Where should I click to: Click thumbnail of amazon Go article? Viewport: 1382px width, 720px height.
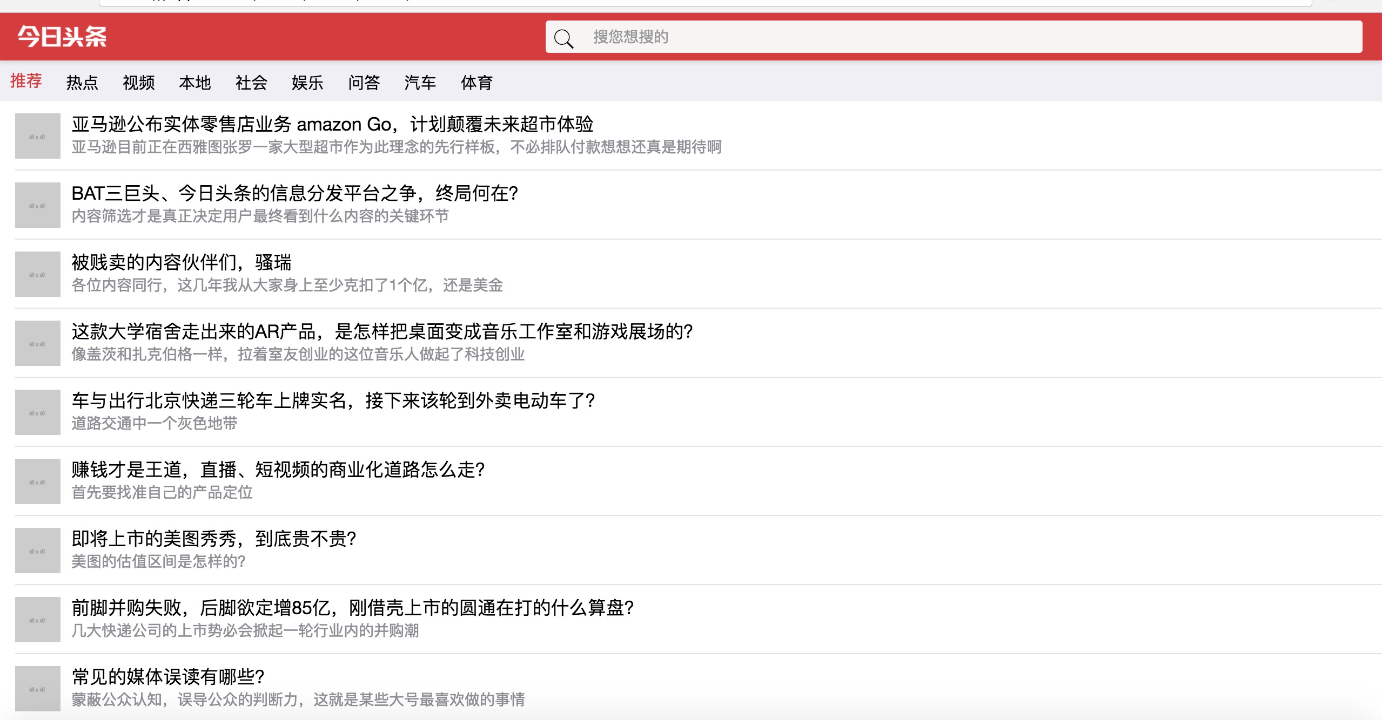click(38, 136)
